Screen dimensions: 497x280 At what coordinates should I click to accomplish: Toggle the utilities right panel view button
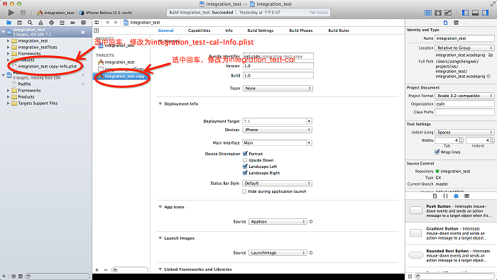[x=485, y=13]
